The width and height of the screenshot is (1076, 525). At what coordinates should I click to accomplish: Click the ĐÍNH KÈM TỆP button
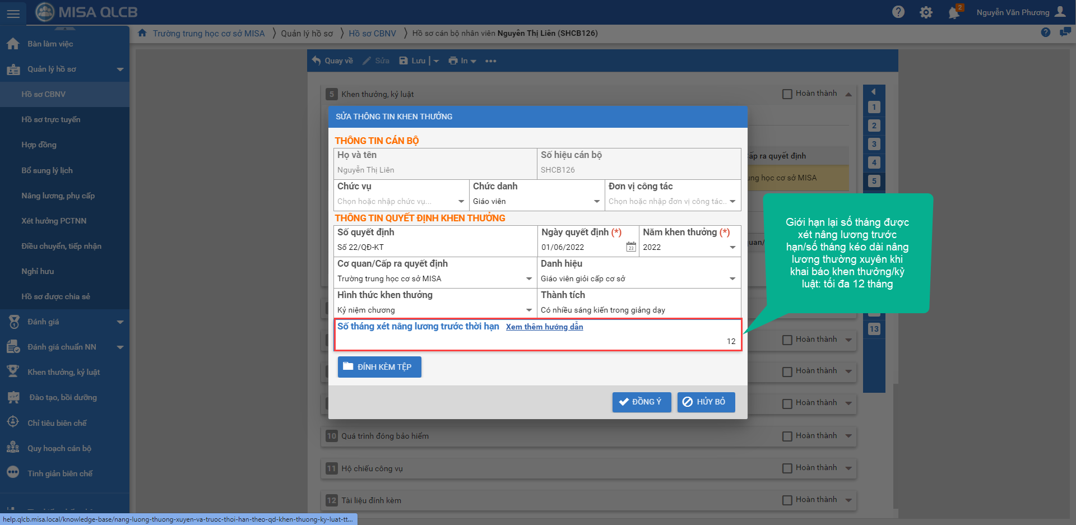(379, 367)
